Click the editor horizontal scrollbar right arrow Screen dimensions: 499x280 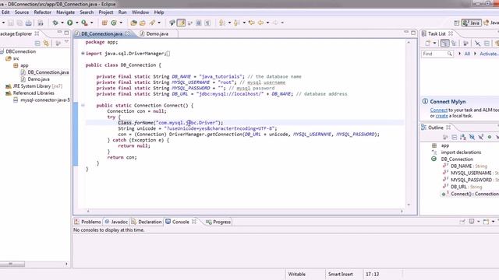tap(402, 211)
